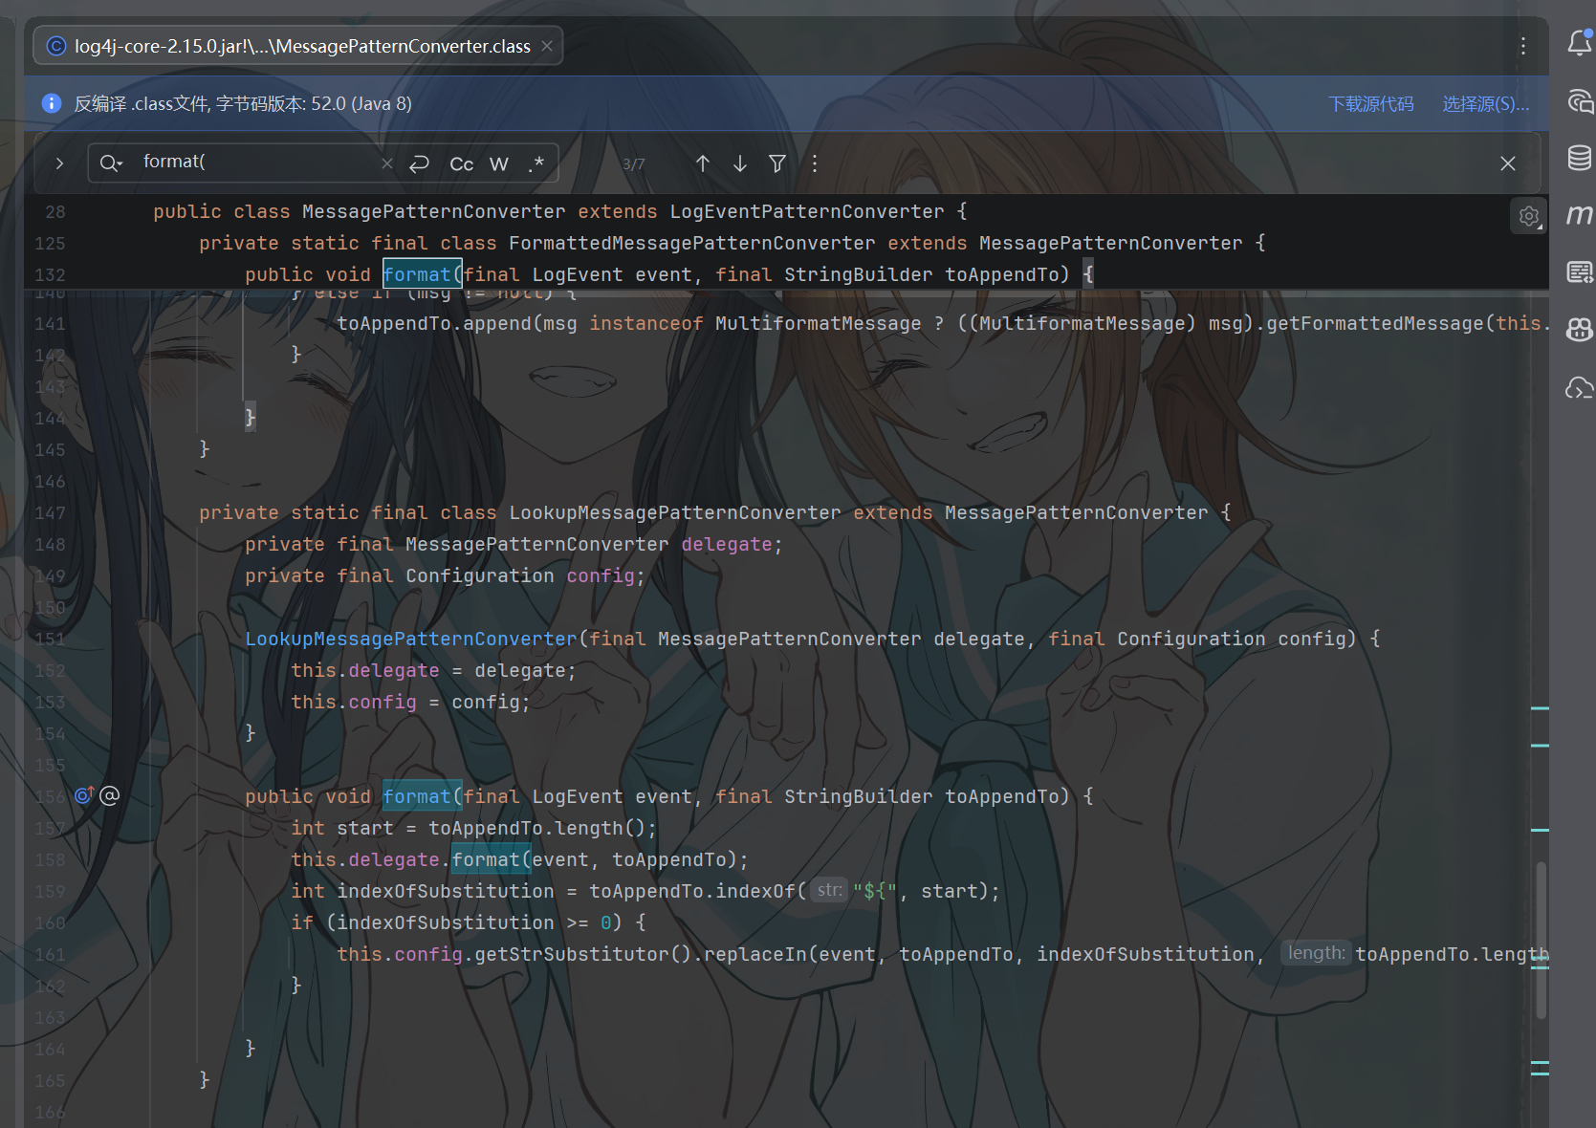1596x1128 pixels.
Task: Click the delegate field declaration at line 148
Action: 727,544
